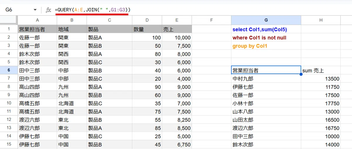352x149 pixels.
Task: Select column H header
Action: (321, 20)
